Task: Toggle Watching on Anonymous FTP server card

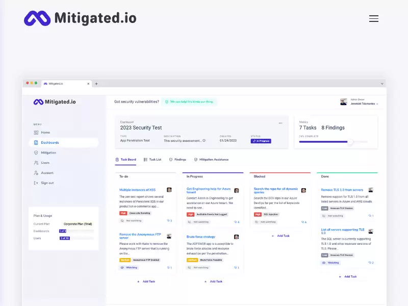Action: 129,267
